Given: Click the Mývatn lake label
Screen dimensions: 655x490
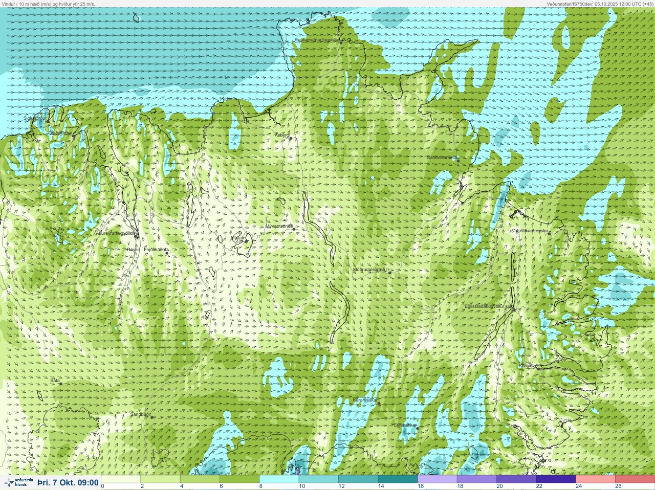Looking at the screenshot, I should point(238,238).
